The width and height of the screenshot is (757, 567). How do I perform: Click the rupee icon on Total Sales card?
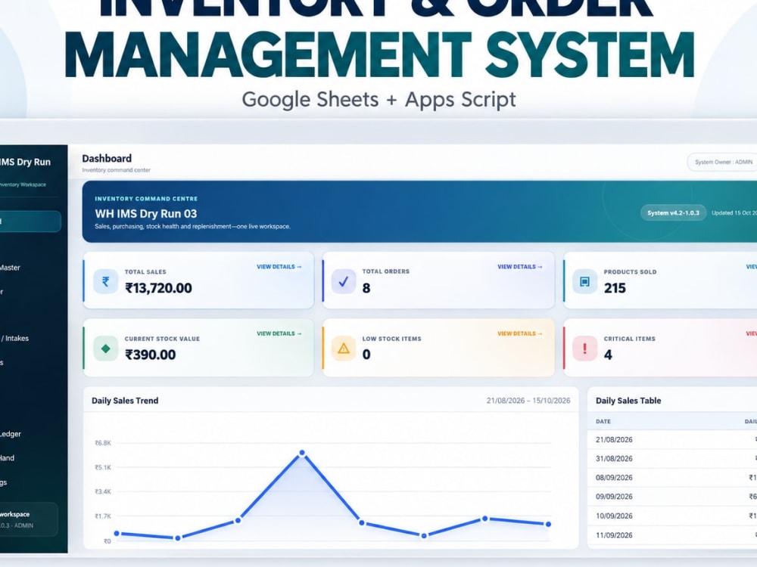[x=105, y=281]
